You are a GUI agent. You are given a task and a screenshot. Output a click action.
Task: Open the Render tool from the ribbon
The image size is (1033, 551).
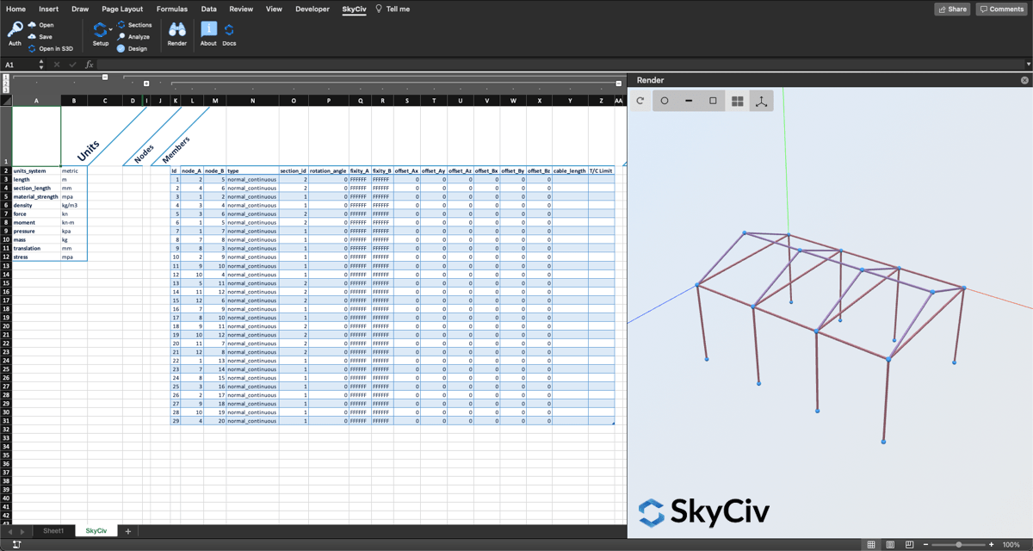pyautogui.click(x=177, y=33)
